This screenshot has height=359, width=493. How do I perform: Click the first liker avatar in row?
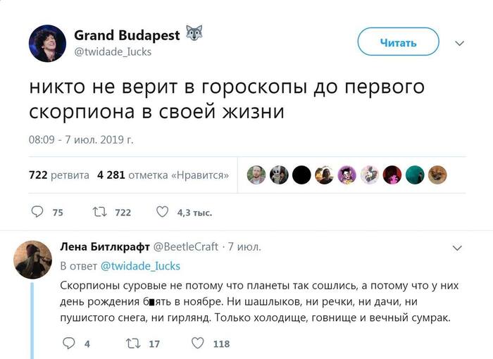[256, 175]
